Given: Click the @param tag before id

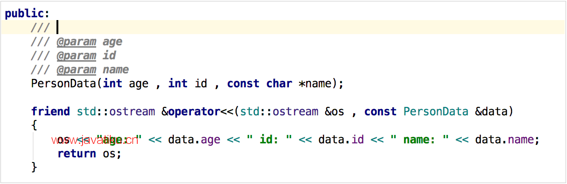Looking at the screenshot, I should (77, 56).
